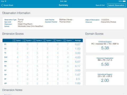Select the BM row label
Screen dimensions: 127x95
(x=6, y=61)
